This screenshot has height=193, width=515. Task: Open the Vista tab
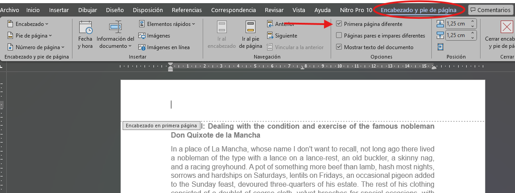click(x=298, y=10)
